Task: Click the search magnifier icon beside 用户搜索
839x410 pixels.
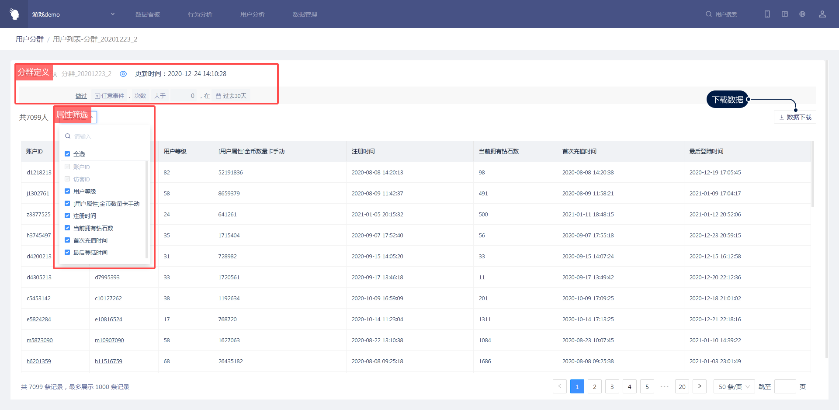Action: coord(708,14)
